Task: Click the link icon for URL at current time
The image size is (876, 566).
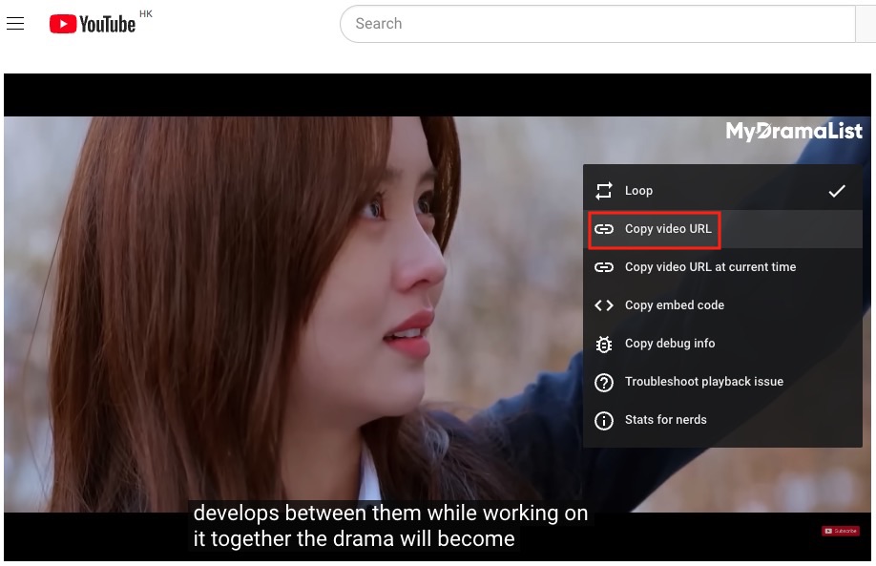Action: 604,267
